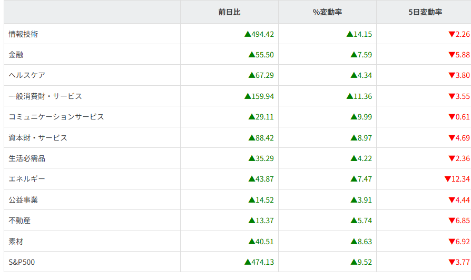Click the 一般消費財・サービス sector label
471x280 pixels.
pyautogui.click(x=45, y=96)
